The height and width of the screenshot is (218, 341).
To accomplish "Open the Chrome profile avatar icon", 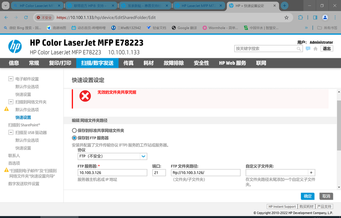I will (325, 17).
